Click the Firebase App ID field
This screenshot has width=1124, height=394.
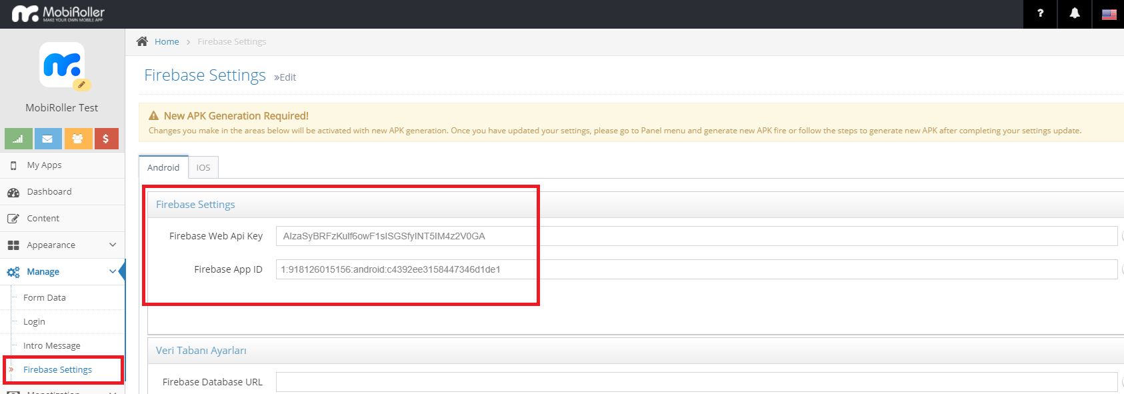pyautogui.click(x=697, y=269)
